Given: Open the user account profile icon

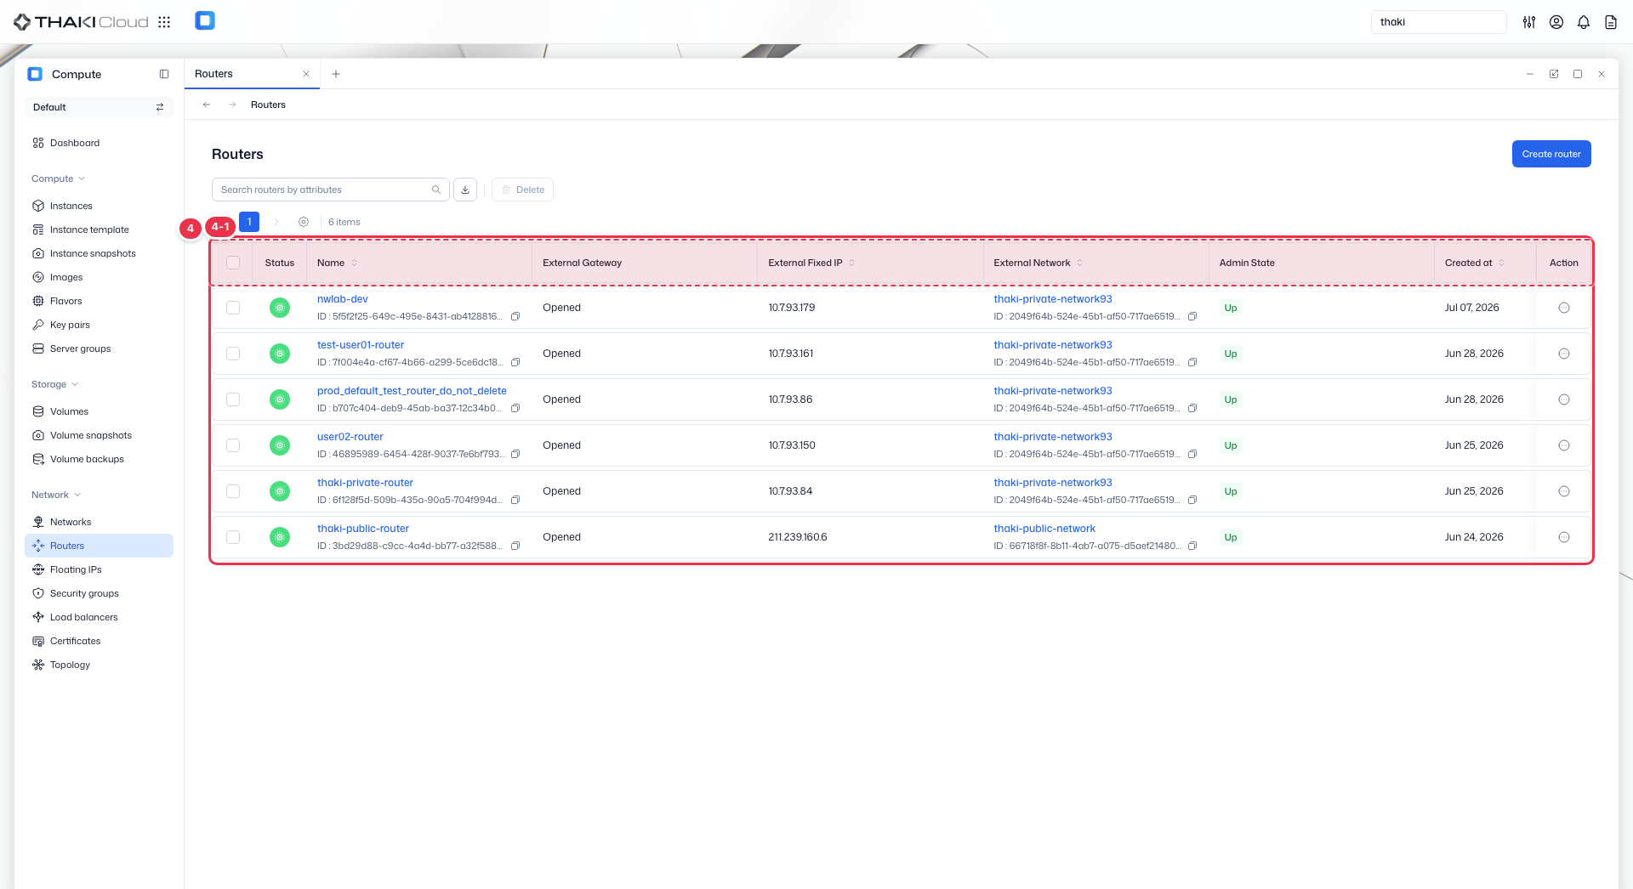Looking at the screenshot, I should click(1556, 22).
